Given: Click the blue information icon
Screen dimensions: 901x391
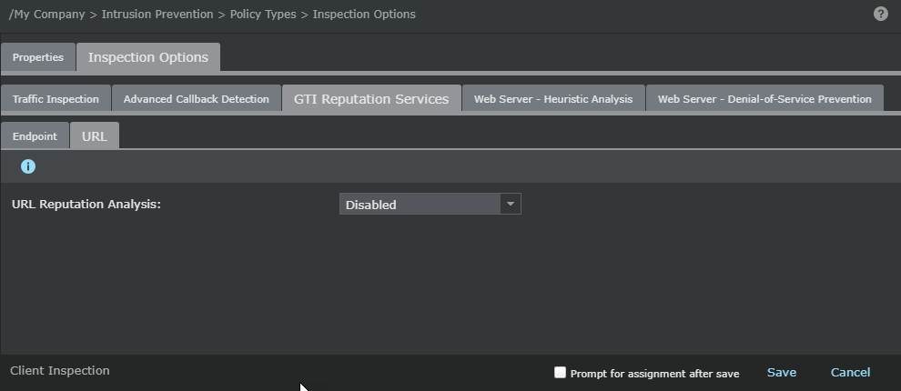Looking at the screenshot, I should 28,166.
